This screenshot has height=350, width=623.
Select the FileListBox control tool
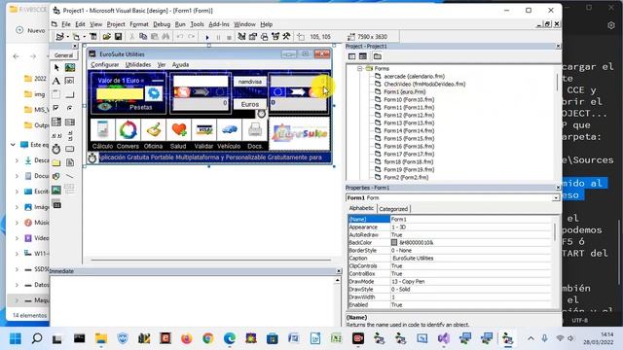click(x=70, y=162)
